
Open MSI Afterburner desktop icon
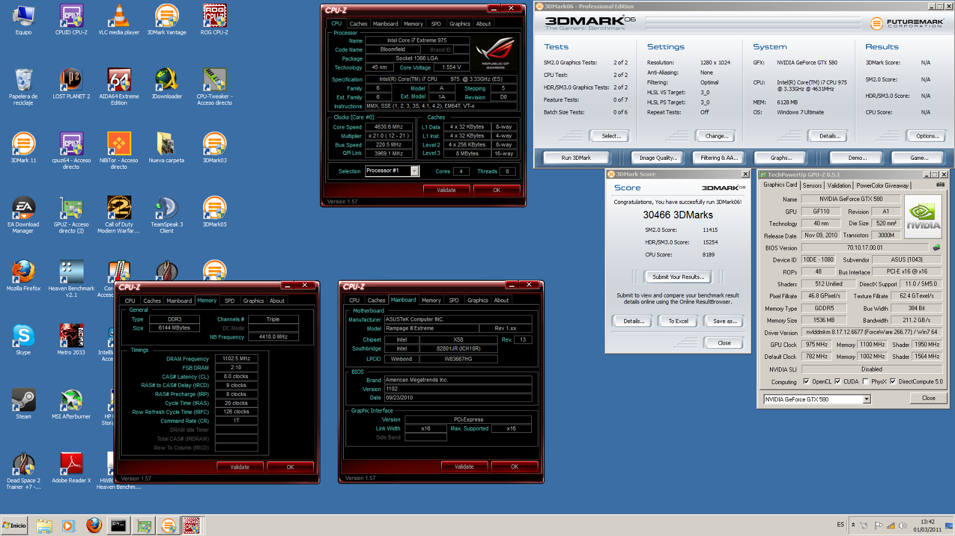point(71,404)
